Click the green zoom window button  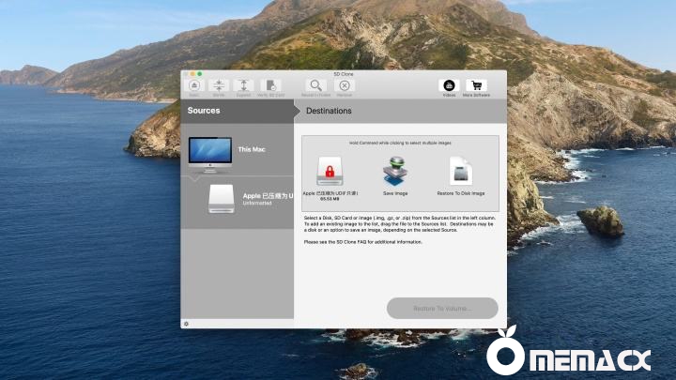click(x=199, y=73)
